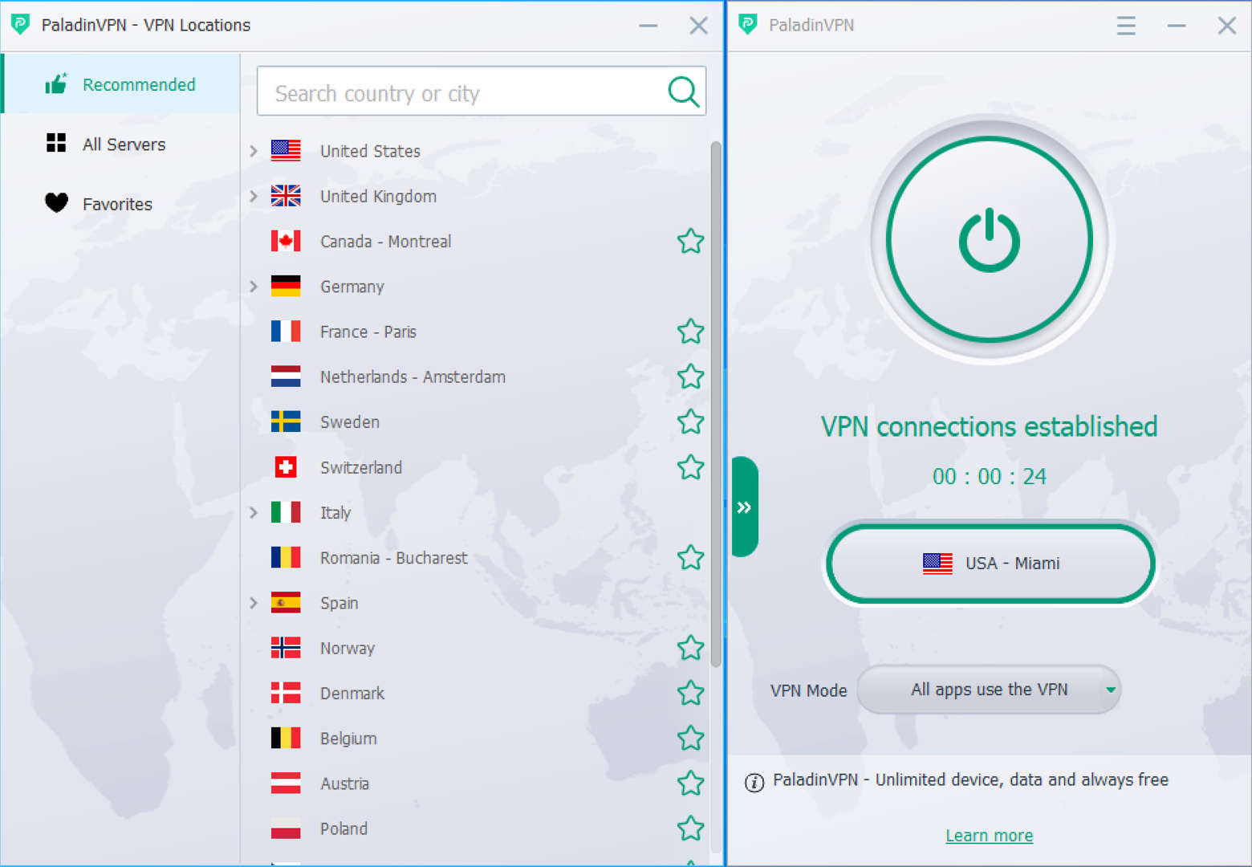Open the hamburger menu in PaladinVPN window
Image resolution: width=1252 pixels, height=867 pixels.
coord(1126,26)
